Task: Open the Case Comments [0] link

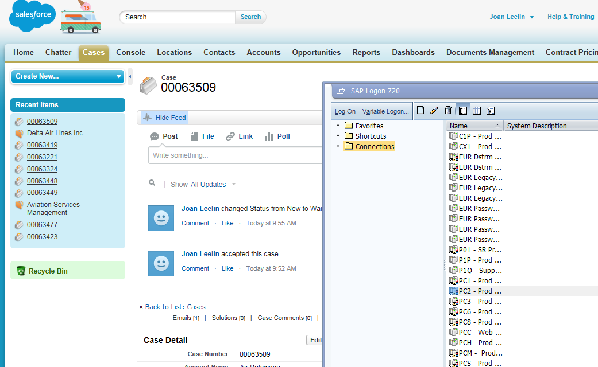Action: coord(284,318)
